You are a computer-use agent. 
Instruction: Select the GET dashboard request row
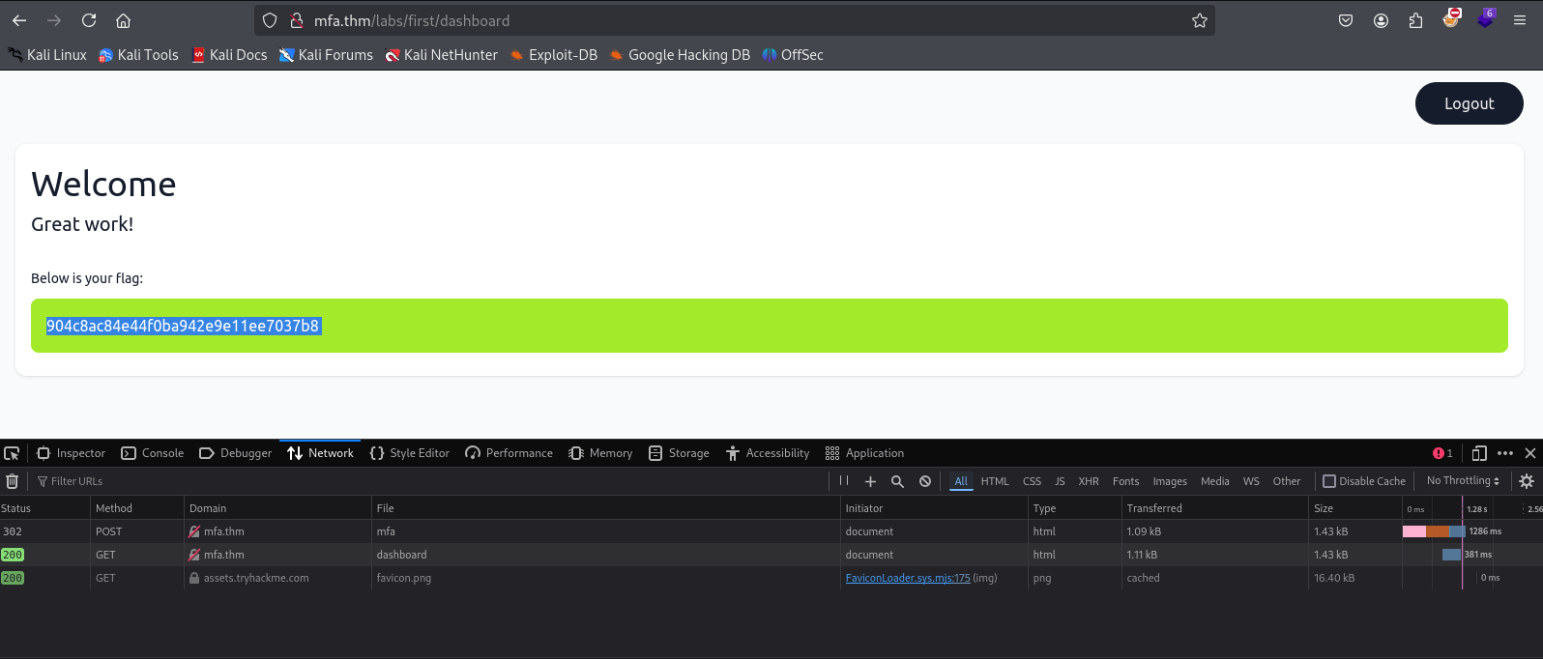pyautogui.click(x=771, y=555)
